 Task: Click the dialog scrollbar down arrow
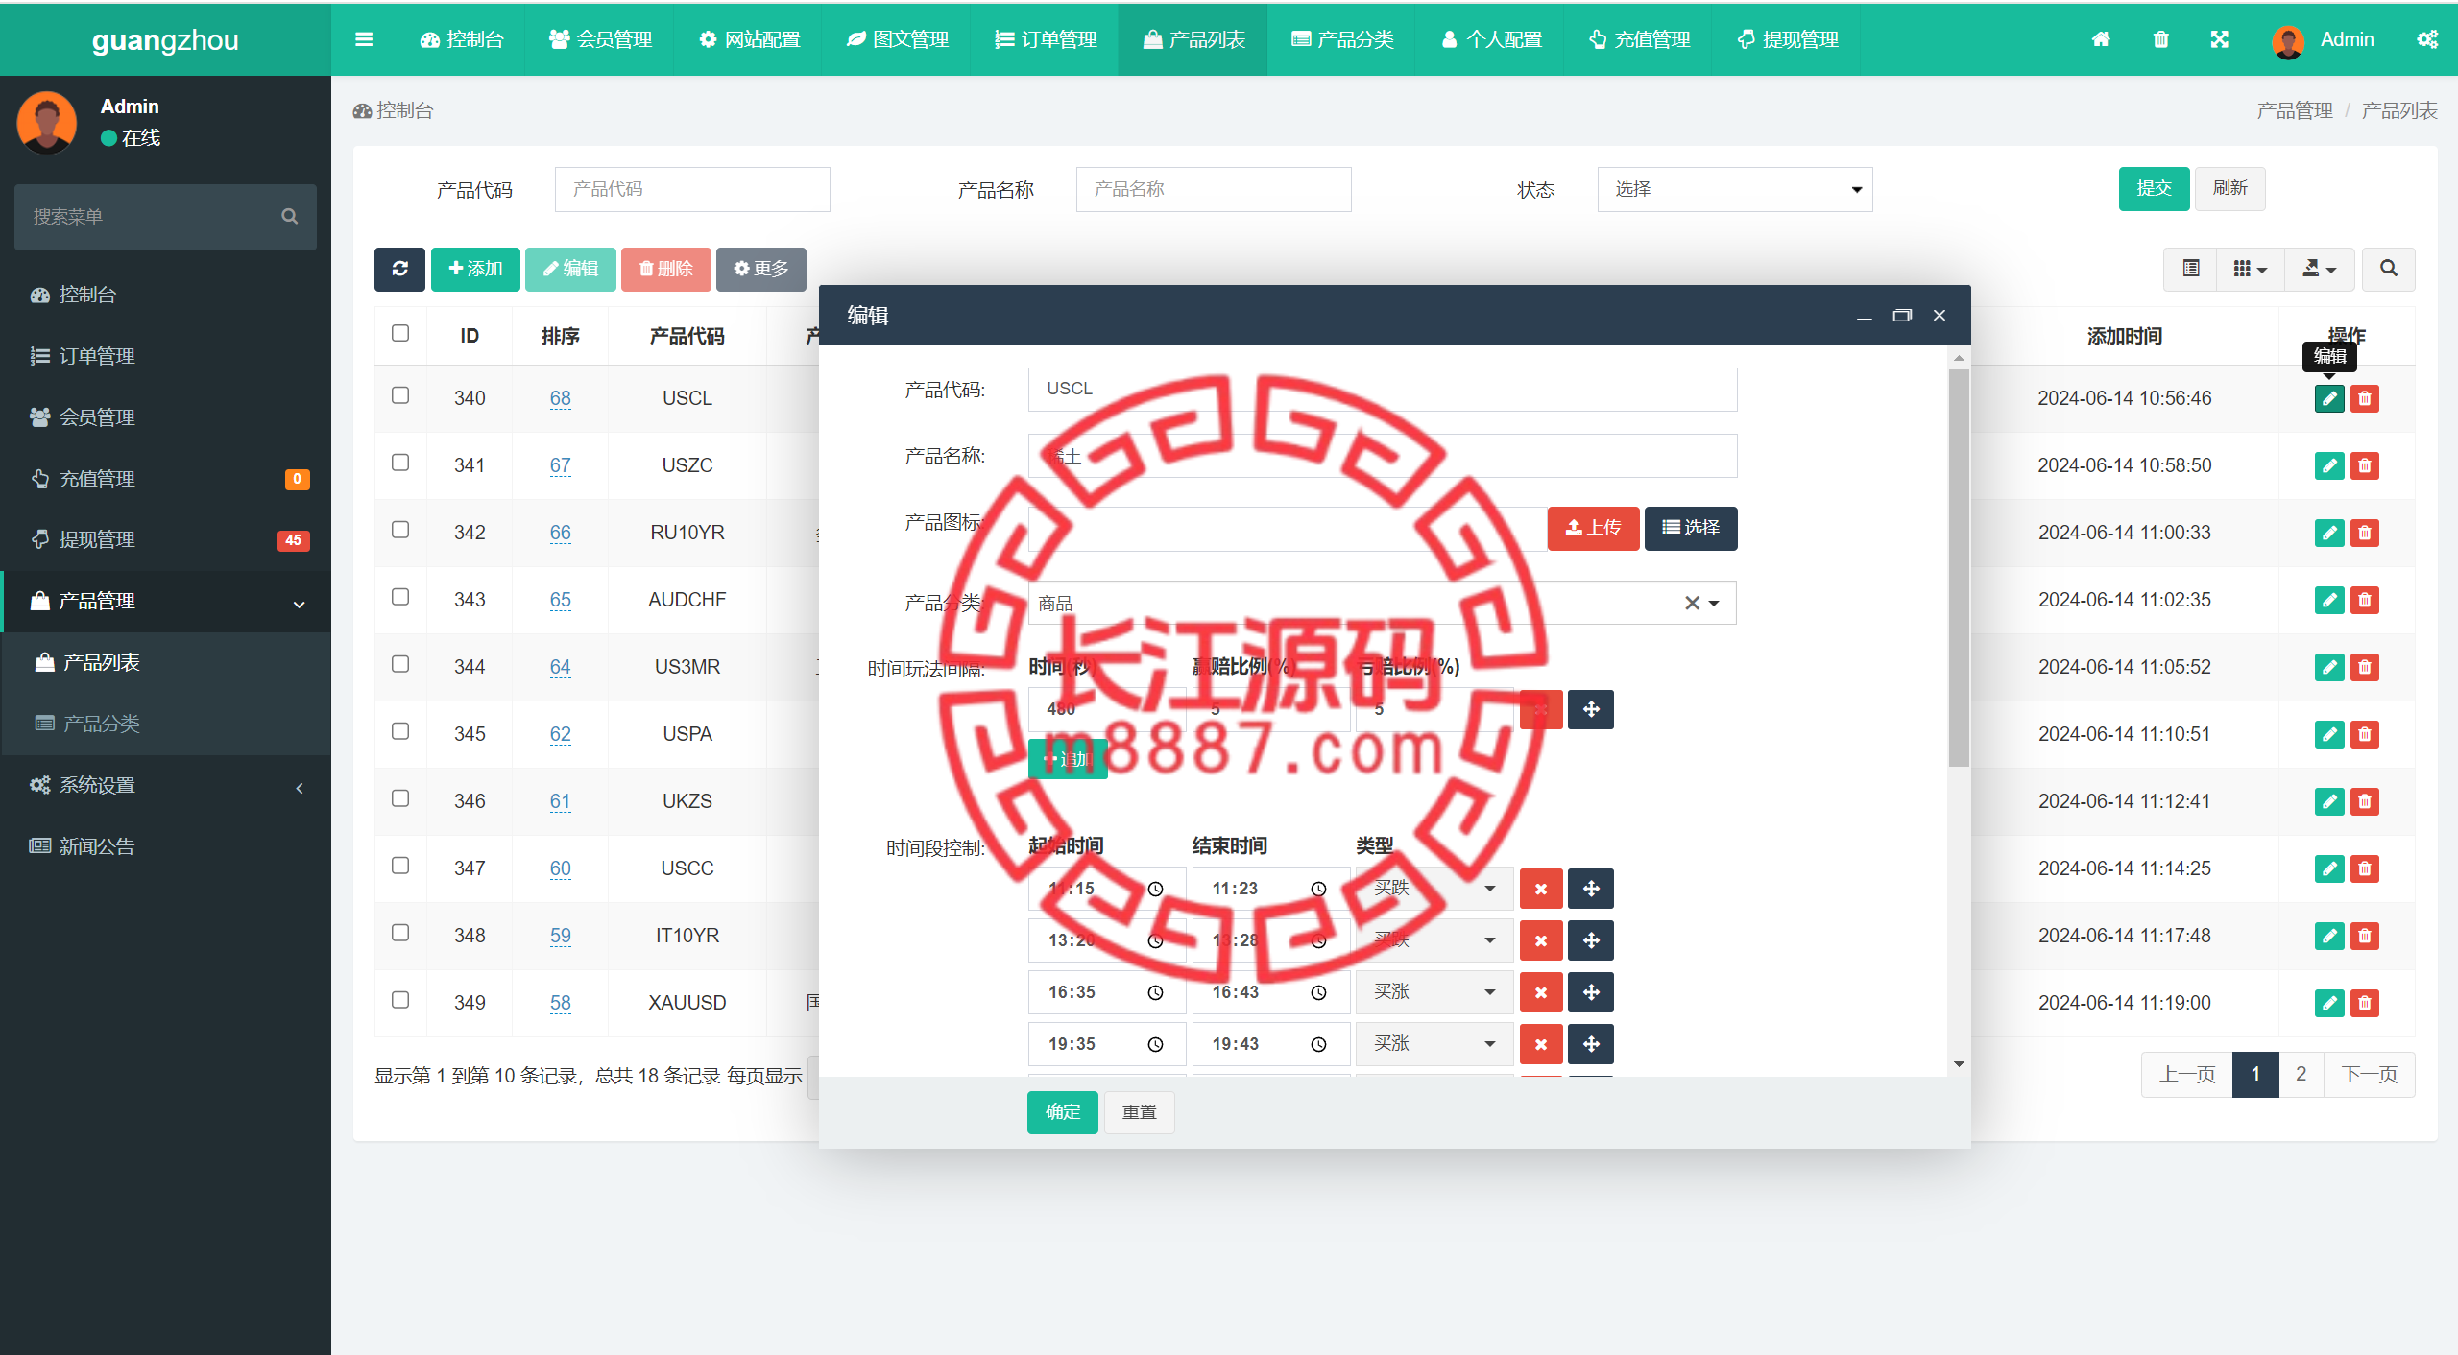pyautogui.click(x=1959, y=1064)
